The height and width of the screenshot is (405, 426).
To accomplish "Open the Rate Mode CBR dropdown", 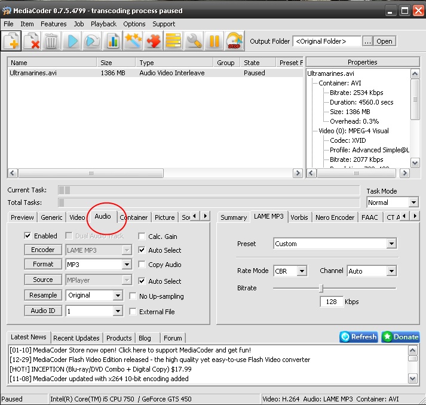I will [x=302, y=271].
